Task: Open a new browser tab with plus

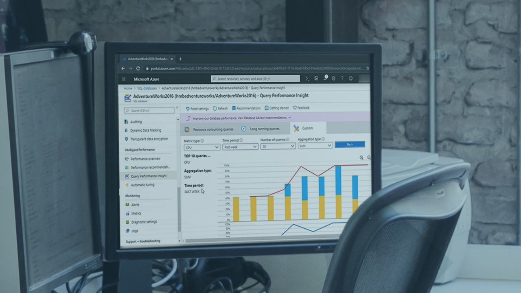Action: pyautogui.click(x=180, y=59)
